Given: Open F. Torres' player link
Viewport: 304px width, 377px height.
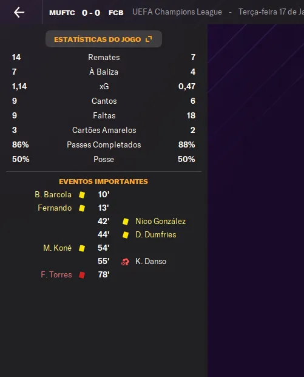Looking at the screenshot, I should (x=56, y=274).
